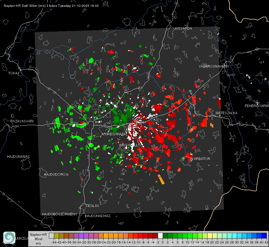Screen dimensions: 269x247
Task: Click the orange streak echo below Nyírbátor
Action: (x=161, y=179)
